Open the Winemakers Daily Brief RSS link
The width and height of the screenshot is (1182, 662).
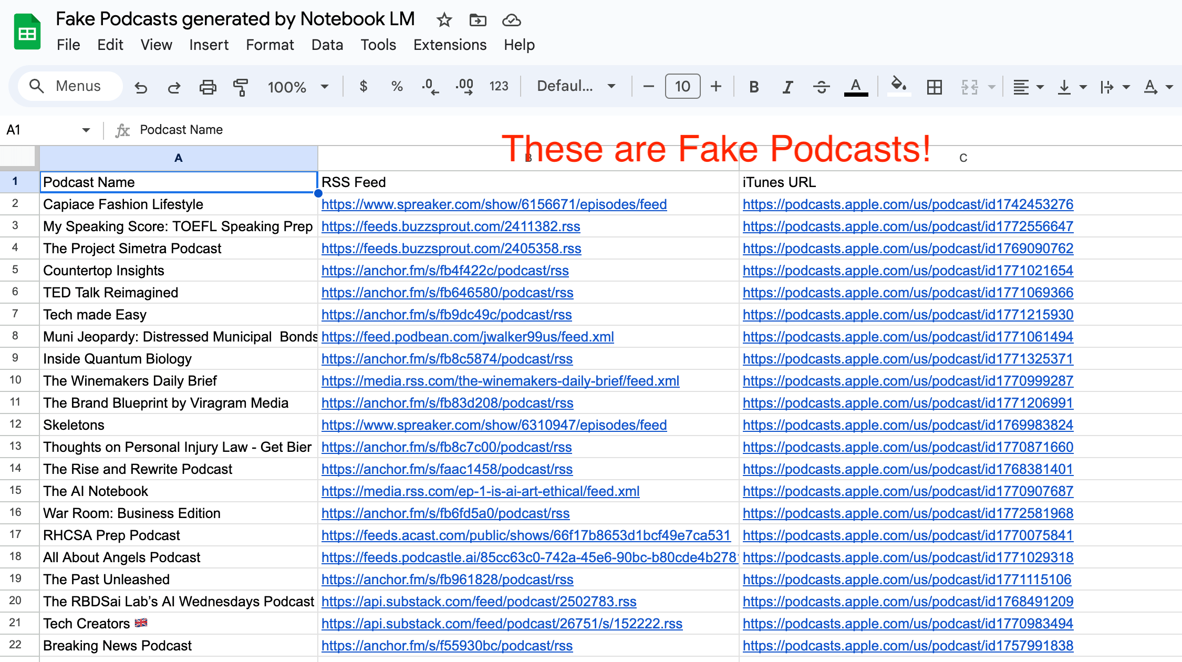tap(500, 381)
